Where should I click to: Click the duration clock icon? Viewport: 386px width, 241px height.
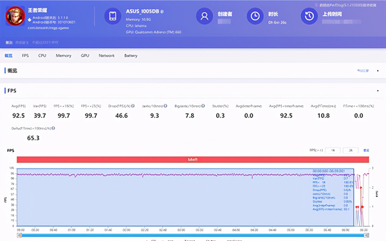[x=255, y=16]
